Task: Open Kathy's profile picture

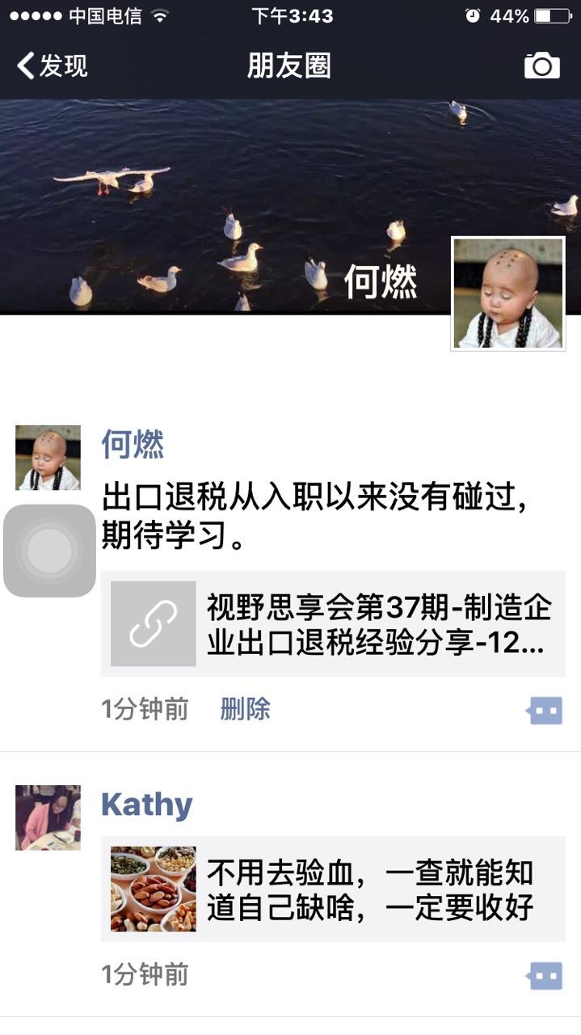Action: pos(48,817)
